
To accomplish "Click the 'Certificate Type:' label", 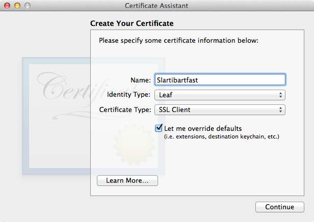I will [125, 109].
